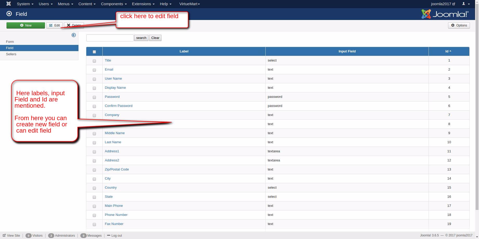Open the City field link

point(108,179)
